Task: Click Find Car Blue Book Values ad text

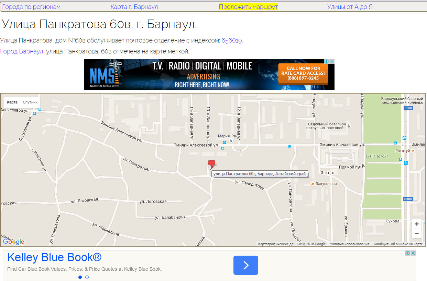Action: click(84, 269)
